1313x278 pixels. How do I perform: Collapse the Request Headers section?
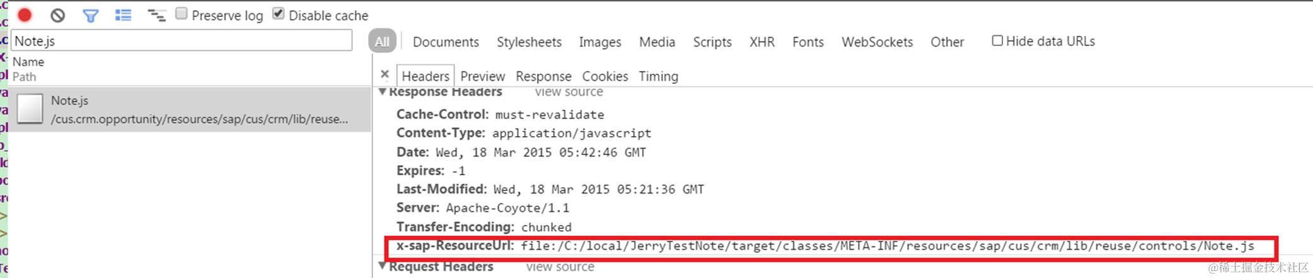click(x=382, y=266)
